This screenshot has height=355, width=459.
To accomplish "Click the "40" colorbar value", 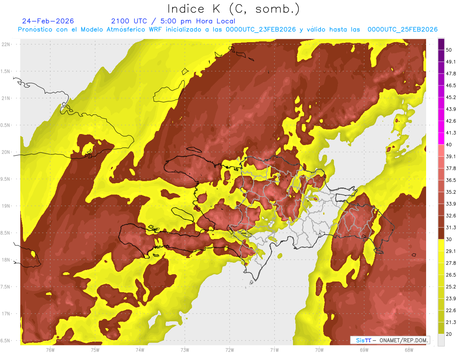I will click(449, 145).
